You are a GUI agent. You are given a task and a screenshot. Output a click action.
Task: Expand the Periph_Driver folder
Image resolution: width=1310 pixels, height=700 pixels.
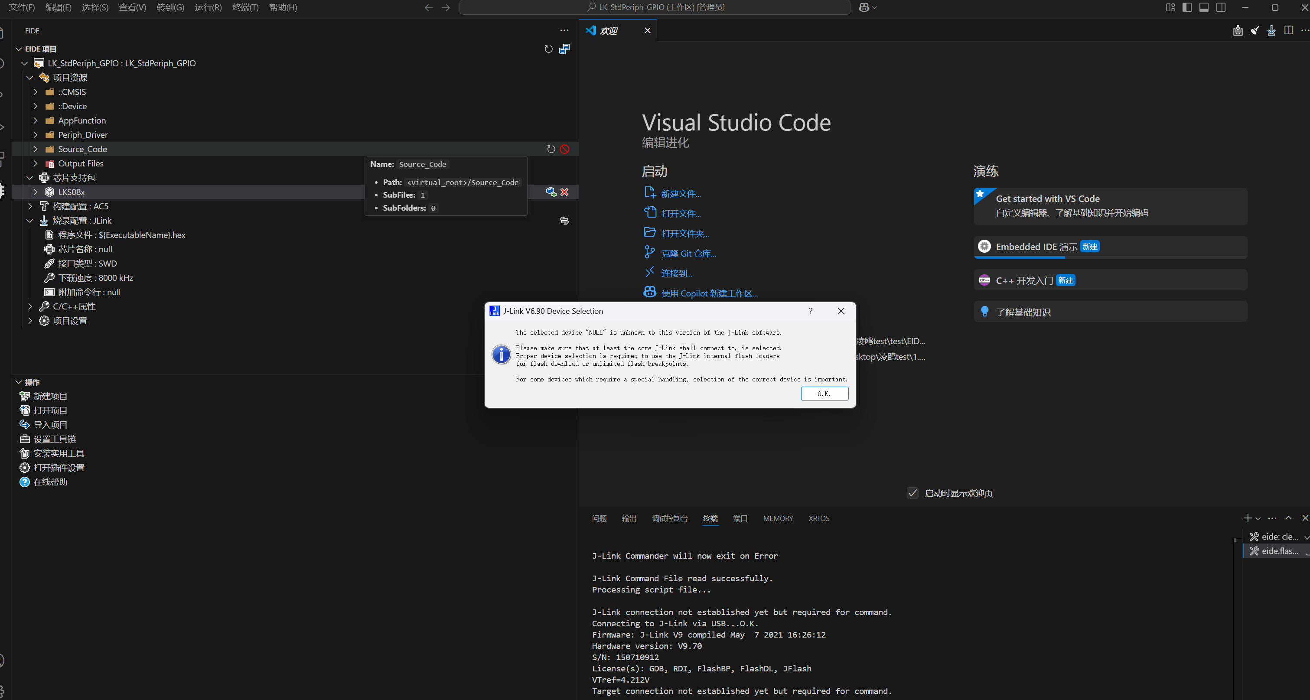coord(35,135)
